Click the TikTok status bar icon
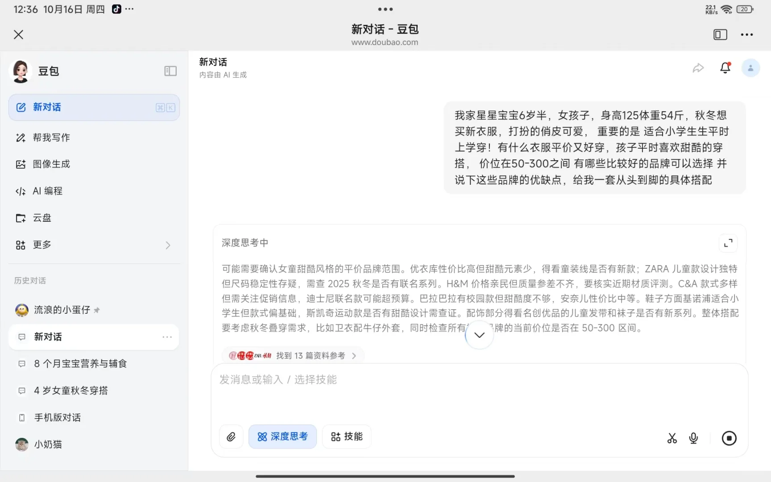This screenshot has width=771, height=482. (116, 9)
